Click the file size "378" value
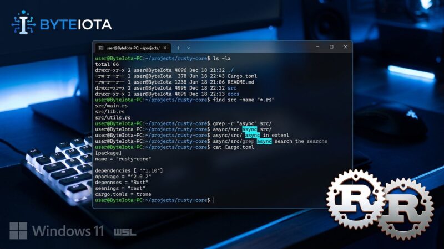This screenshot has width=444, height=249. (182, 76)
